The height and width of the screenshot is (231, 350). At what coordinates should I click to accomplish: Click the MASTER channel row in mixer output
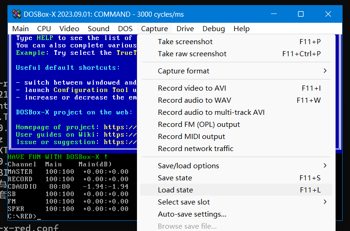click(x=68, y=172)
